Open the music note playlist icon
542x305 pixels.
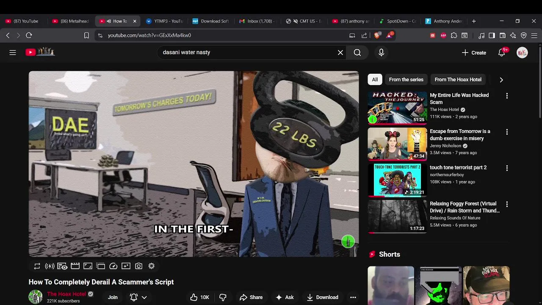[481, 36]
